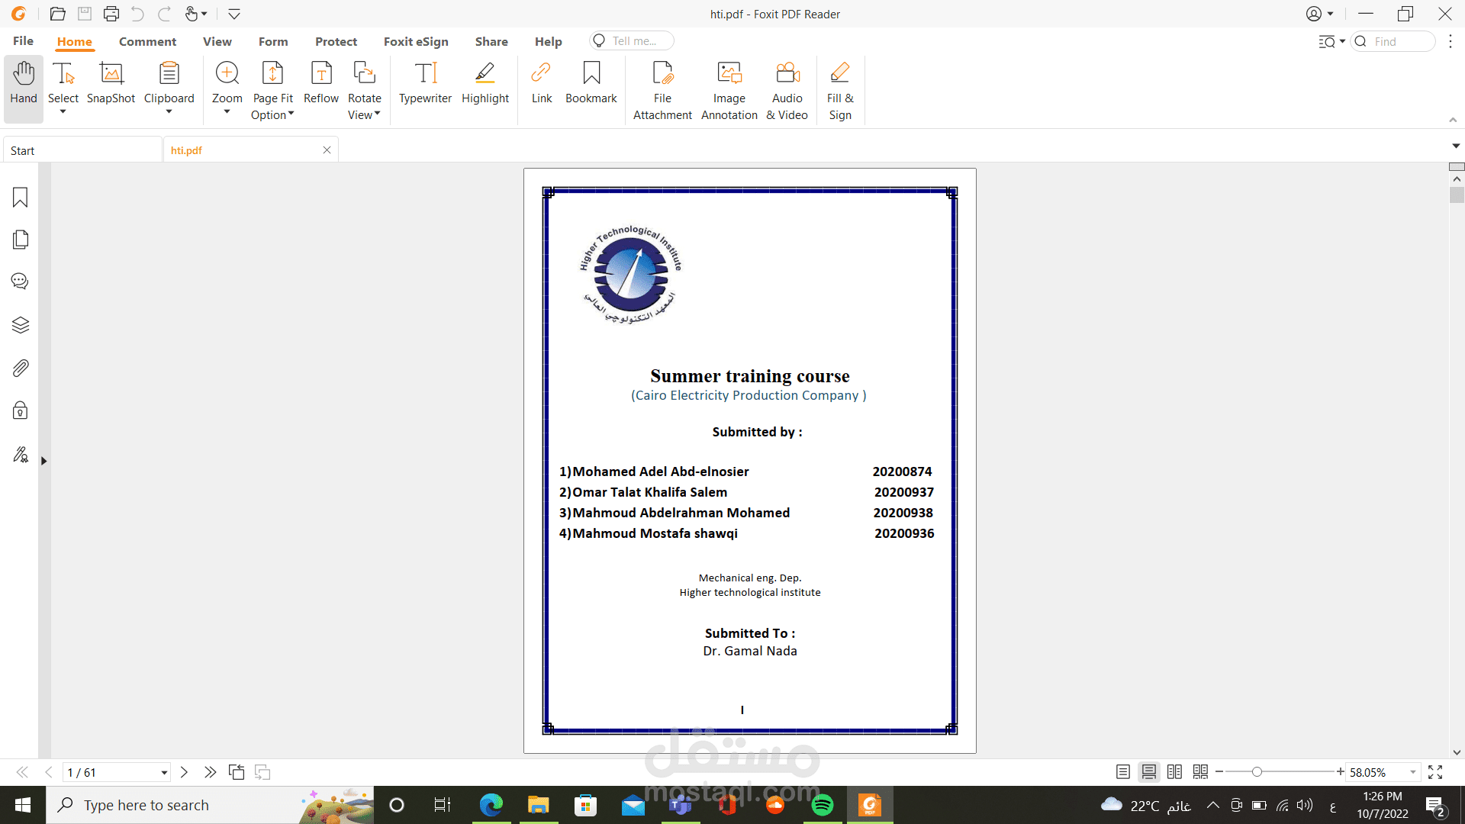Enable continuous page view mode
Image resolution: width=1465 pixels, height=824 pixels.
click(1148, 772)
